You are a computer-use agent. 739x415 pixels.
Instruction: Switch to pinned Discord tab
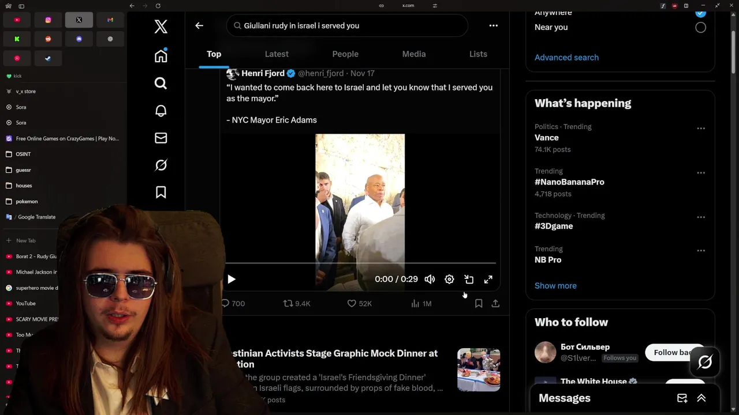click(x=79, y=39)
